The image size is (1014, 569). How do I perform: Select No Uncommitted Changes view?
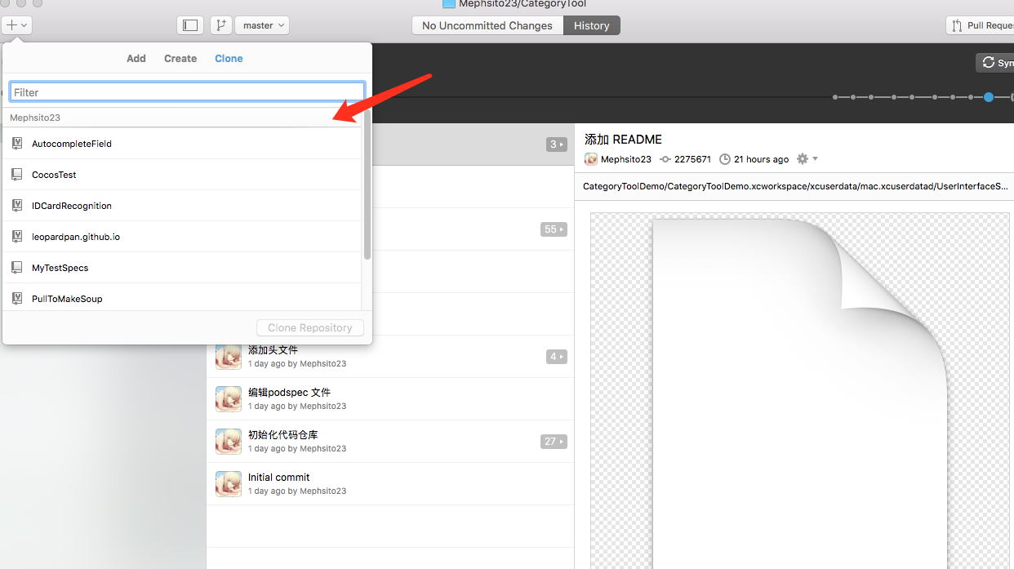(x=487, y=25)
